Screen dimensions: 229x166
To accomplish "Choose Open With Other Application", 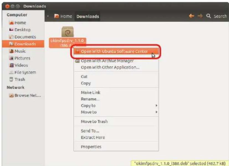I will point(116,67).
